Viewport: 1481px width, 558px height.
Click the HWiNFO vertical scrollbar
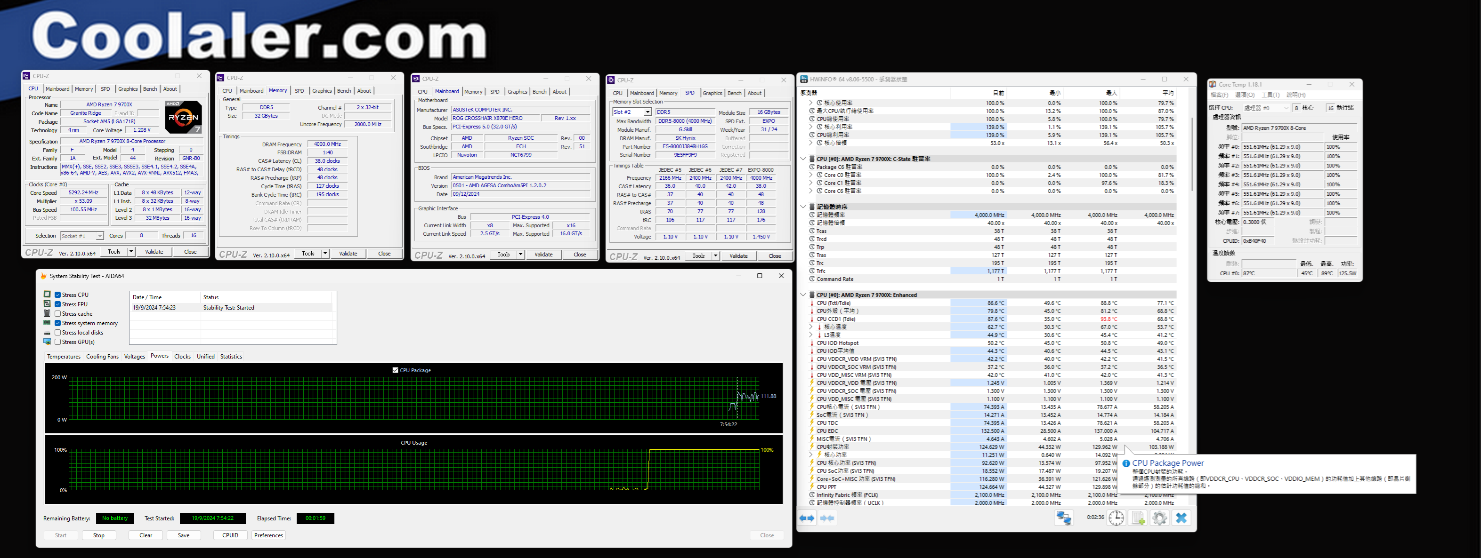tap(1192, 155)
